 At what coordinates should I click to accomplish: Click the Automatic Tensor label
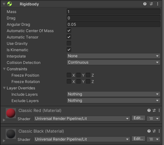[x=23, y=37]
